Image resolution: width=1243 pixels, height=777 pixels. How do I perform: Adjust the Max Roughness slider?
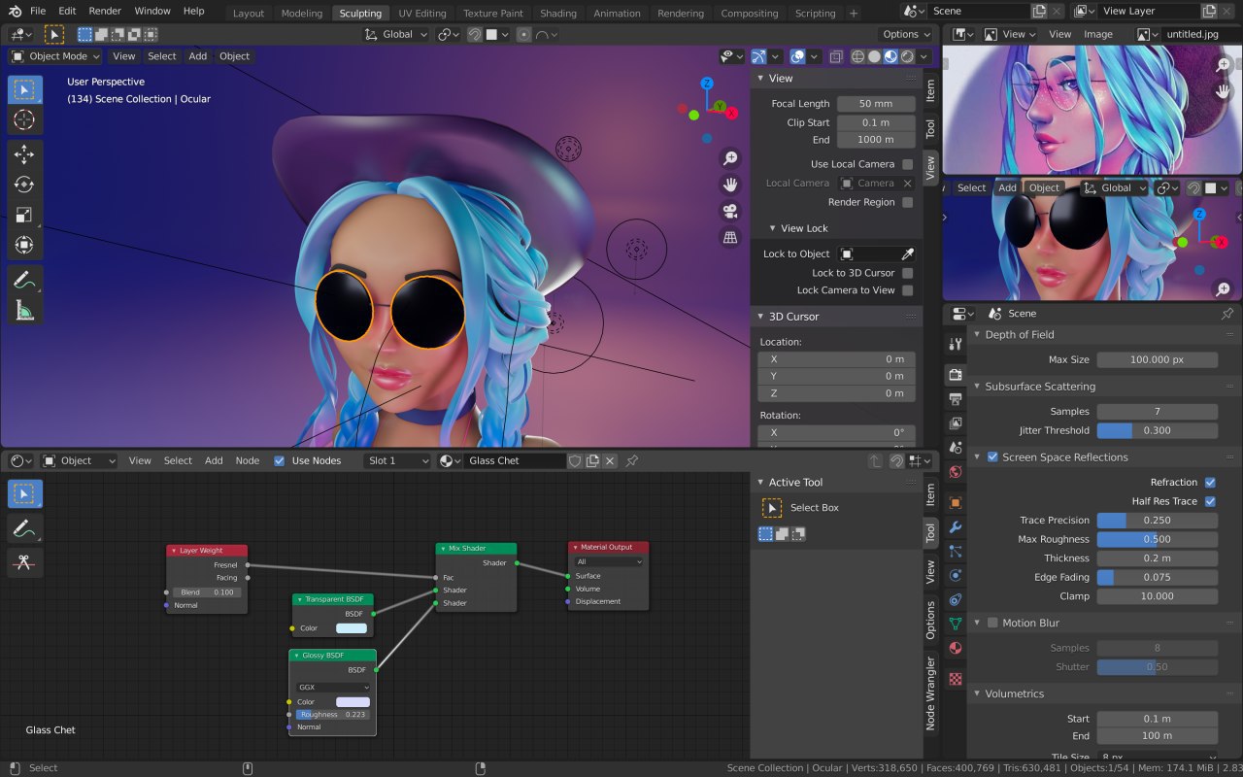[x=1157, y=539]
